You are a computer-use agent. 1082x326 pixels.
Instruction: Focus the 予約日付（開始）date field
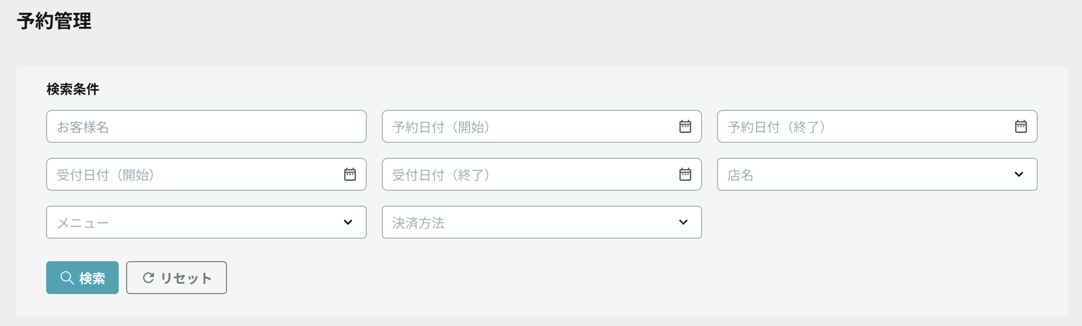542,126
